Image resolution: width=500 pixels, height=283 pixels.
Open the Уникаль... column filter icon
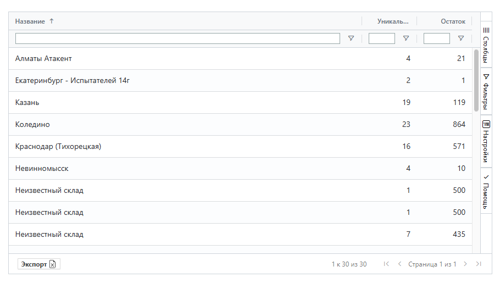tap(406, 38)
